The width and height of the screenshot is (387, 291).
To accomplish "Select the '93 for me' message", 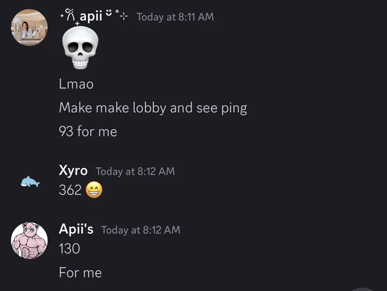I will click(88, 131).
